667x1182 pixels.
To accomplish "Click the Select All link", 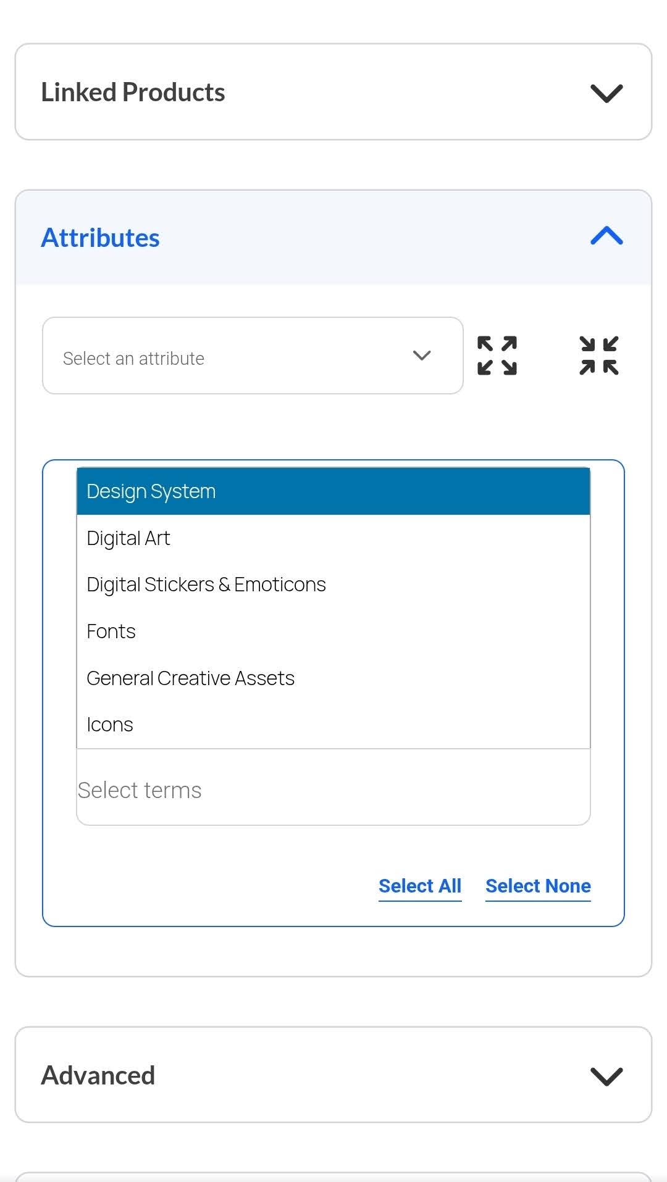I will (x=420, y=886).
